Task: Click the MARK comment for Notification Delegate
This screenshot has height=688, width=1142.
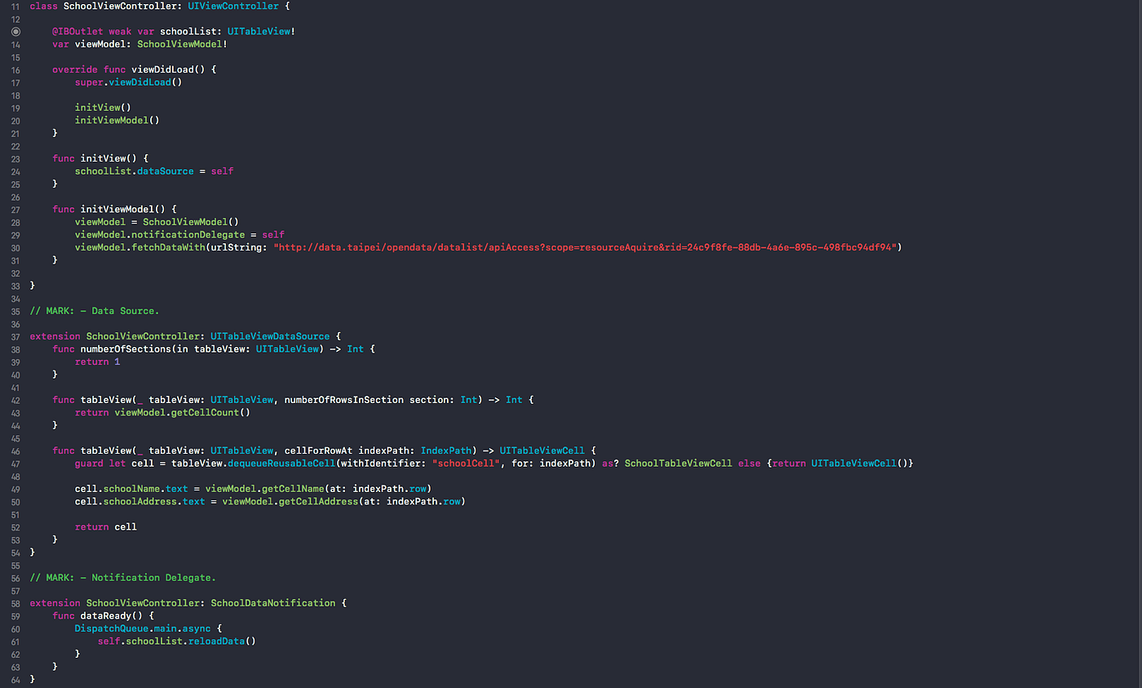Action: tap(122, 577)
